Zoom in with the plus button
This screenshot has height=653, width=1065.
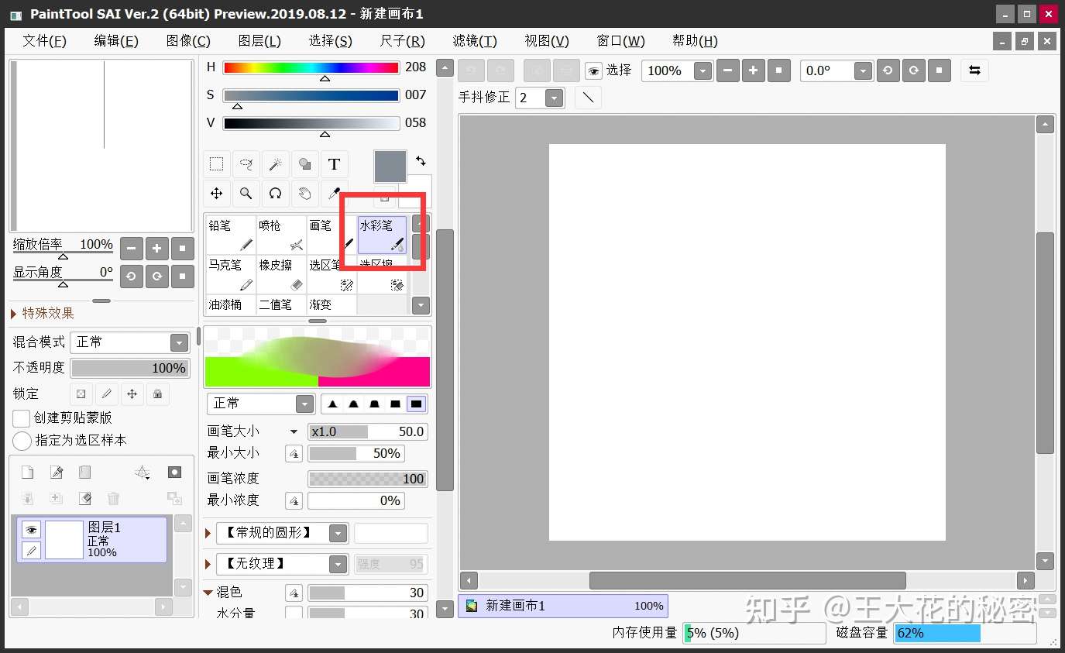(x=156, y=249)
